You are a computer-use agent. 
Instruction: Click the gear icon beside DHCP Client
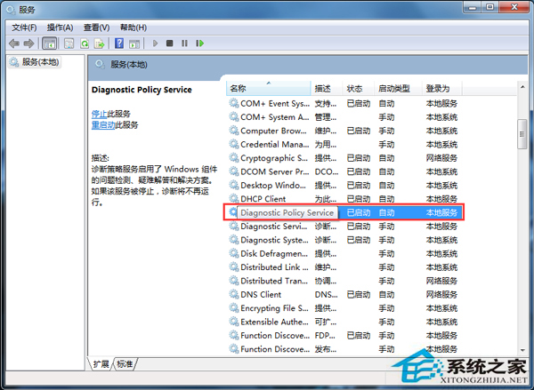233,199
